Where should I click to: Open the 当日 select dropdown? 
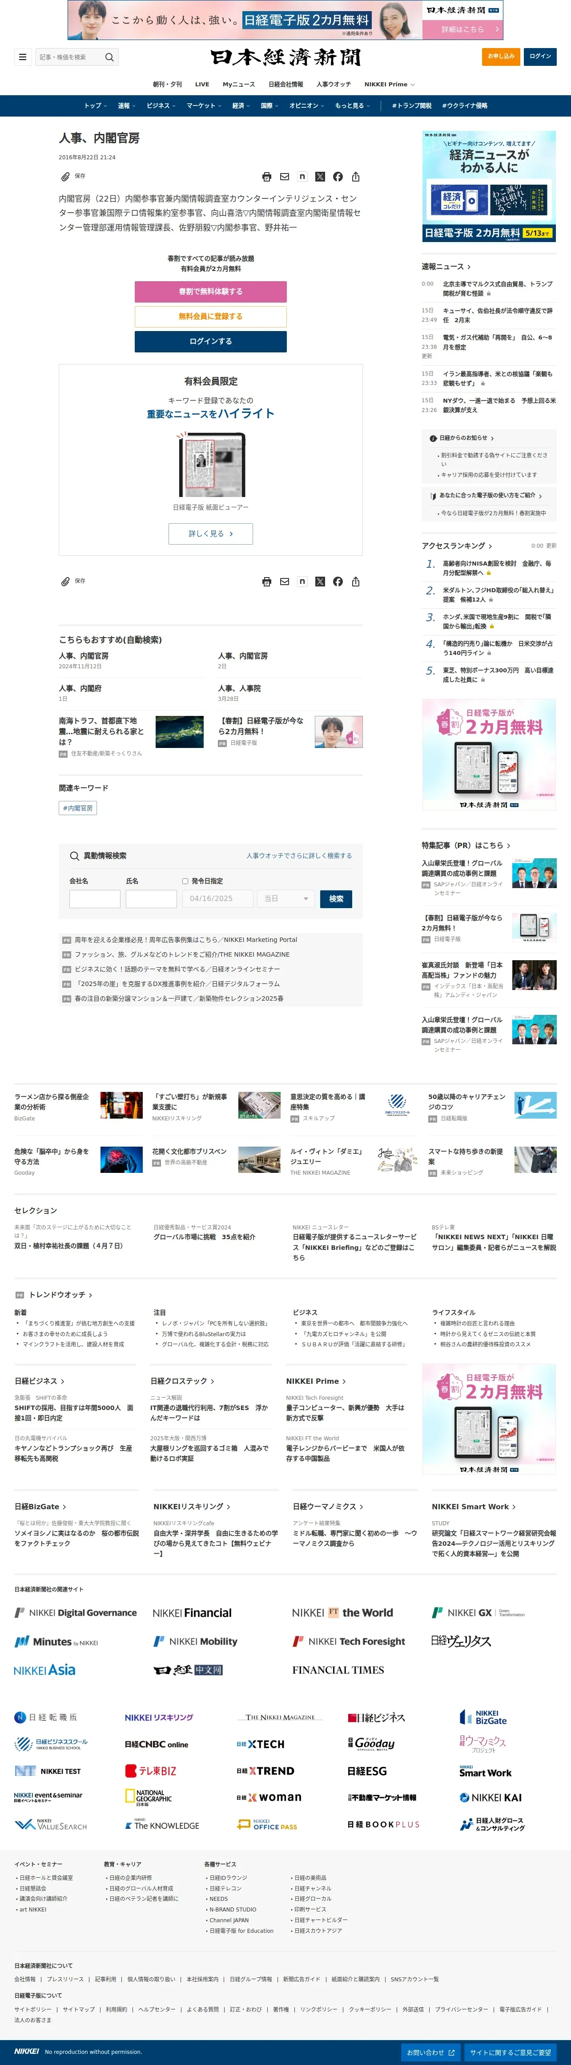pos(287,899)
